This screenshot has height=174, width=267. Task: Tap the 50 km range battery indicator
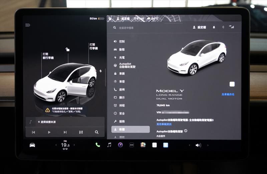97,19
